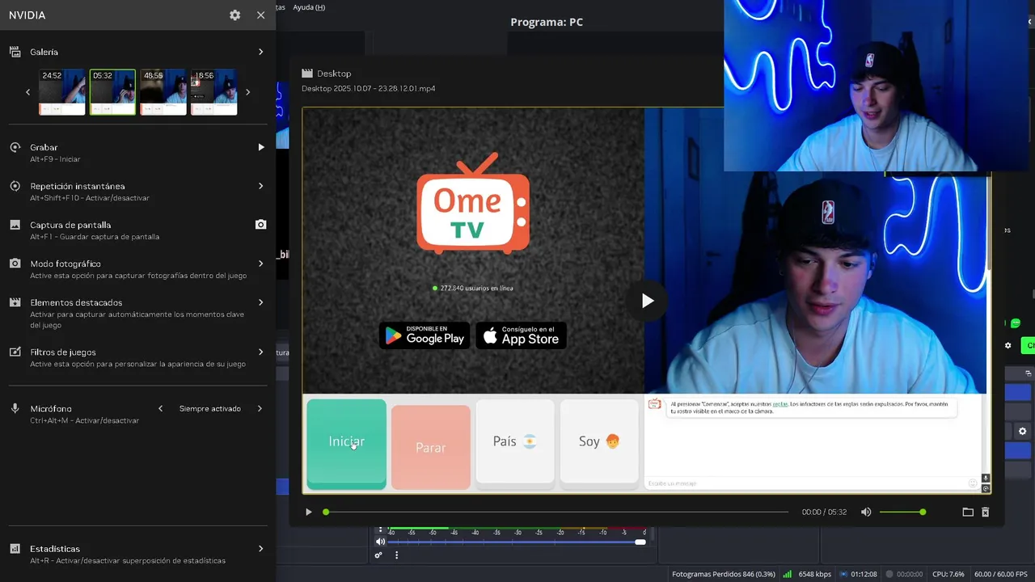
Task: Open clip file location folder icon
Action: (x=968, y=512)
